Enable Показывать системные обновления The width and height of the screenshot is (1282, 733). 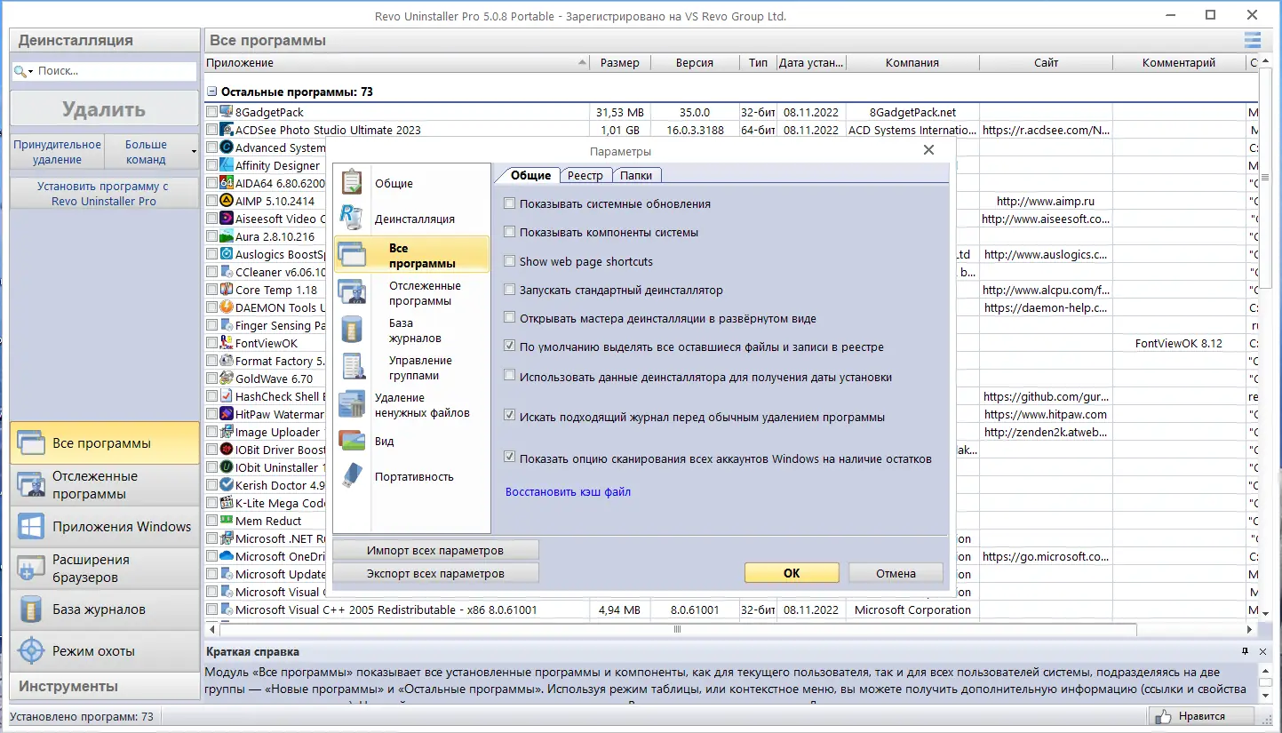click(x=510, y=203)
